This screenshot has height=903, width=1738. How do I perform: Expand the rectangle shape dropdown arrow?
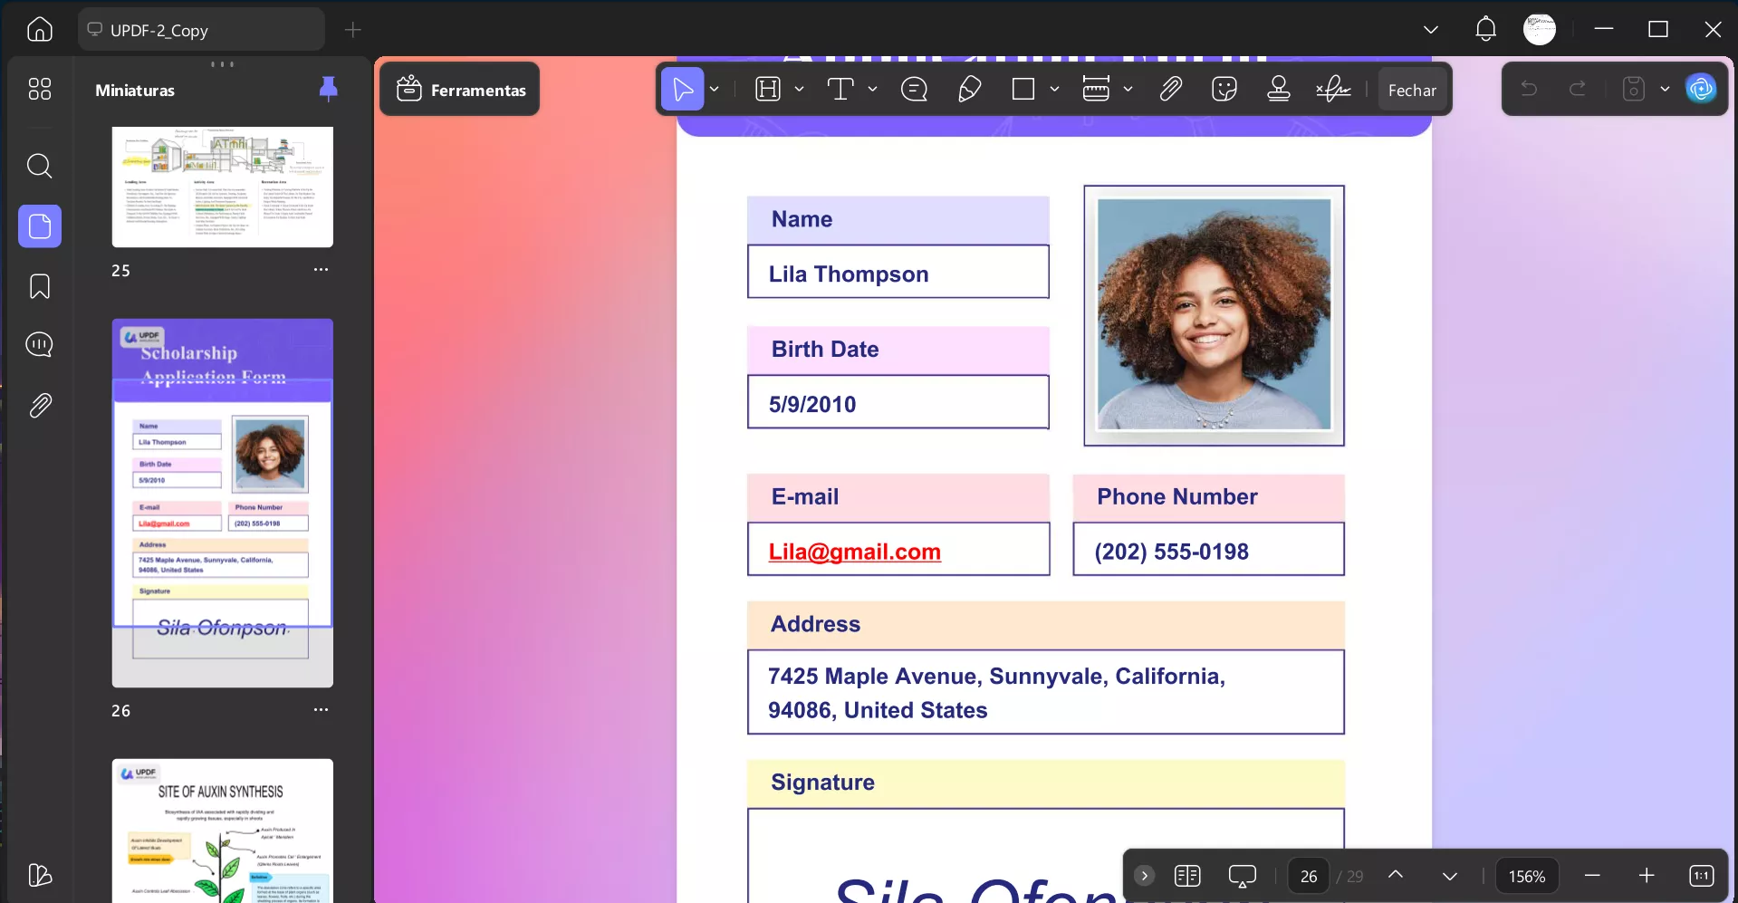pos(1054,89)
